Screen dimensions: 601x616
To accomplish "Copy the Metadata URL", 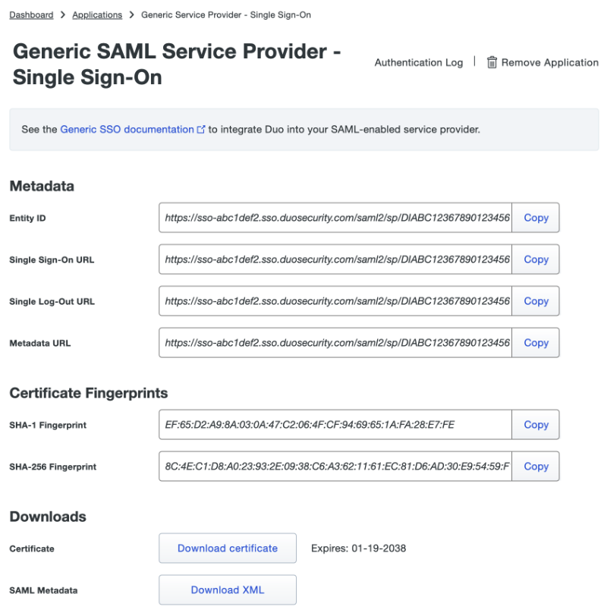I will 535,343.
